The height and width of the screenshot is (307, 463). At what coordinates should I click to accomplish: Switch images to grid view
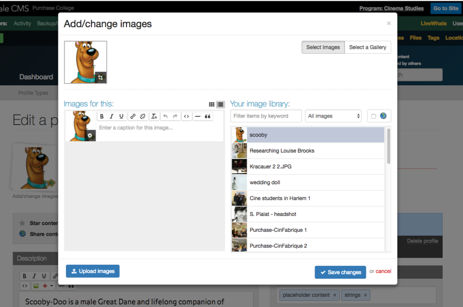tap(211, 104)
